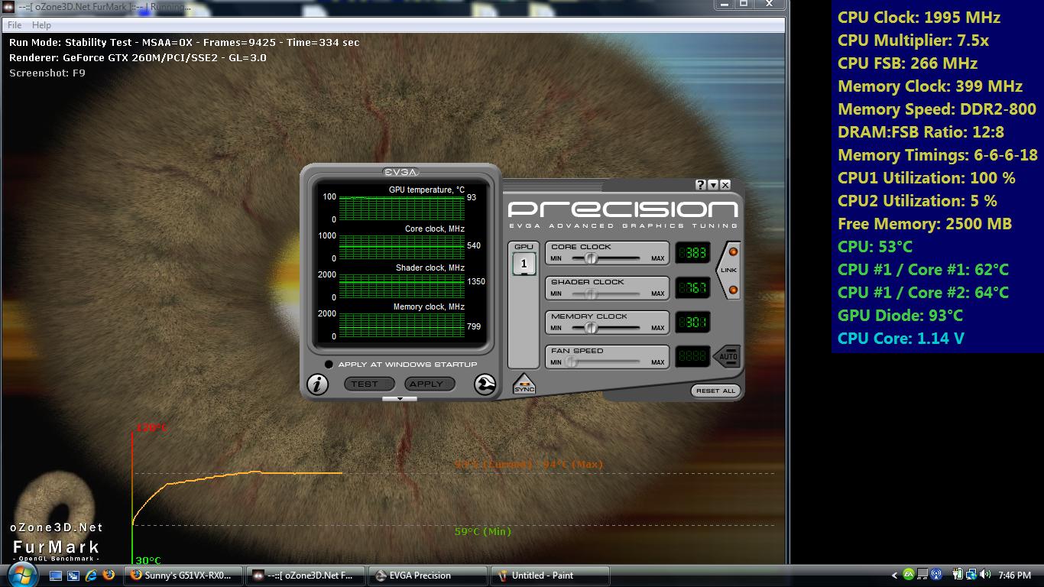Click the Precision help question mark
The image size is (1044, 587).
tap(700, 185)
